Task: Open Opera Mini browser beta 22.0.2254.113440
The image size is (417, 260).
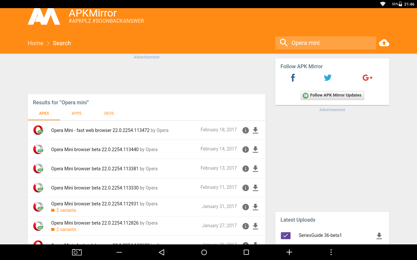Action: point(95,149)
